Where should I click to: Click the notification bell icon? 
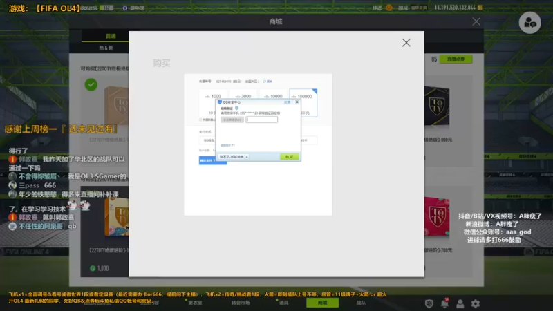[444, 303]
